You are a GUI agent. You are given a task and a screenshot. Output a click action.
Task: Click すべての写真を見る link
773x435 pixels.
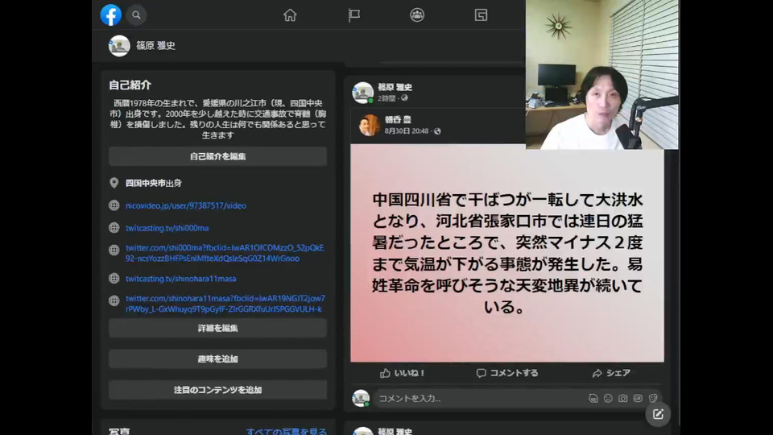tap(287, 431)
